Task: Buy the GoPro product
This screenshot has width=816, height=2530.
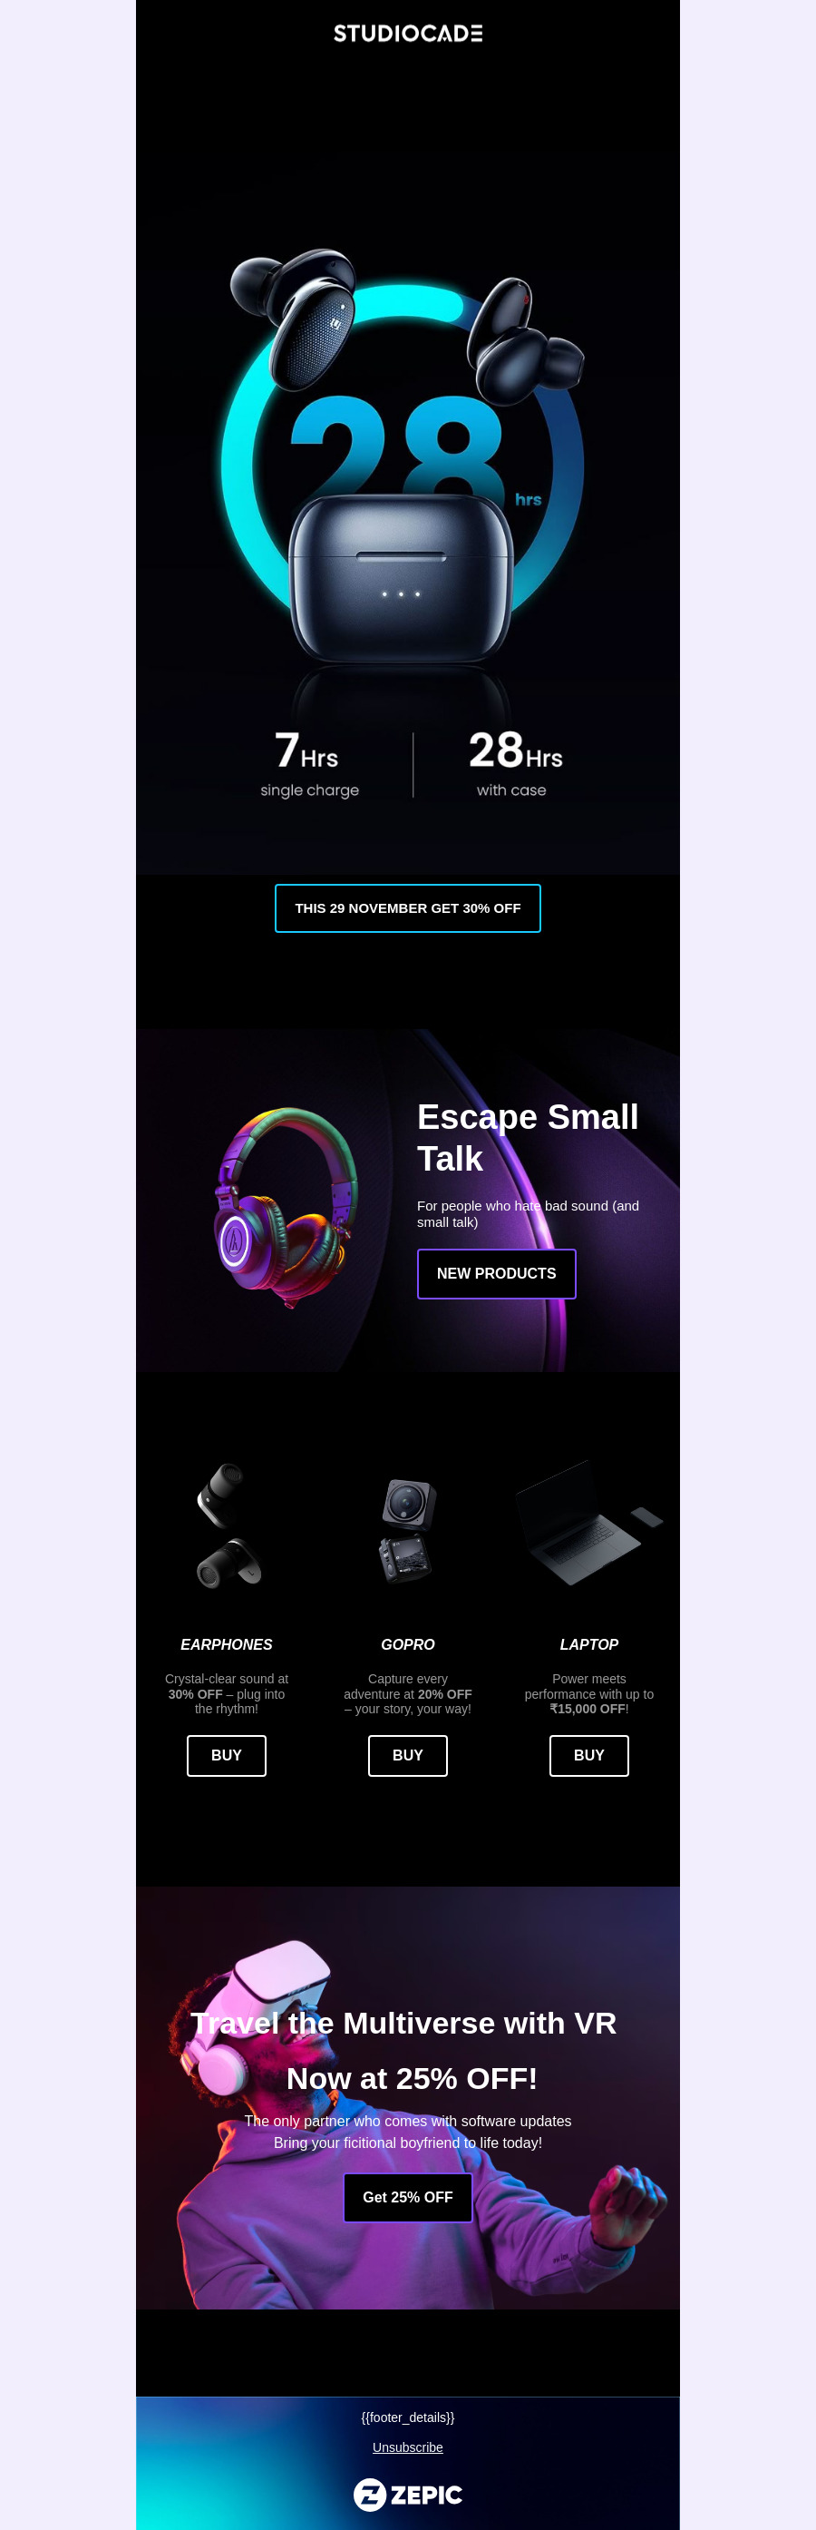Action: 408,1755
